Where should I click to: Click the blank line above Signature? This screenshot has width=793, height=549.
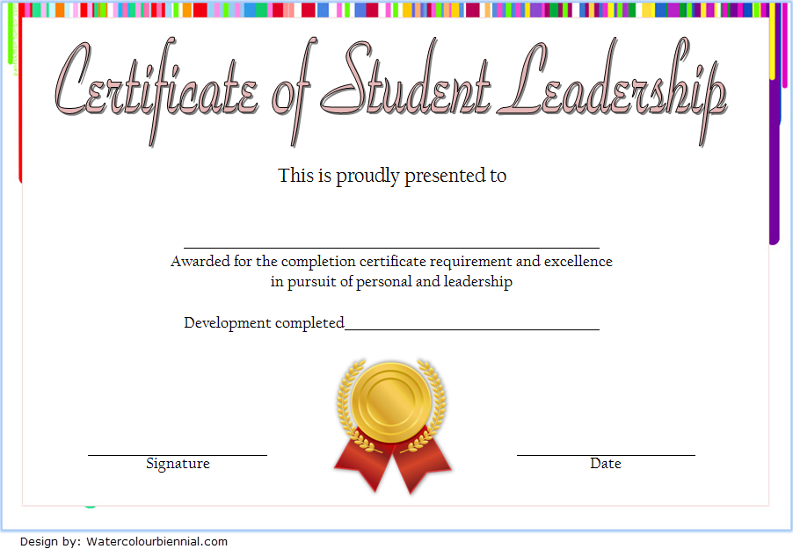point(178,455)
